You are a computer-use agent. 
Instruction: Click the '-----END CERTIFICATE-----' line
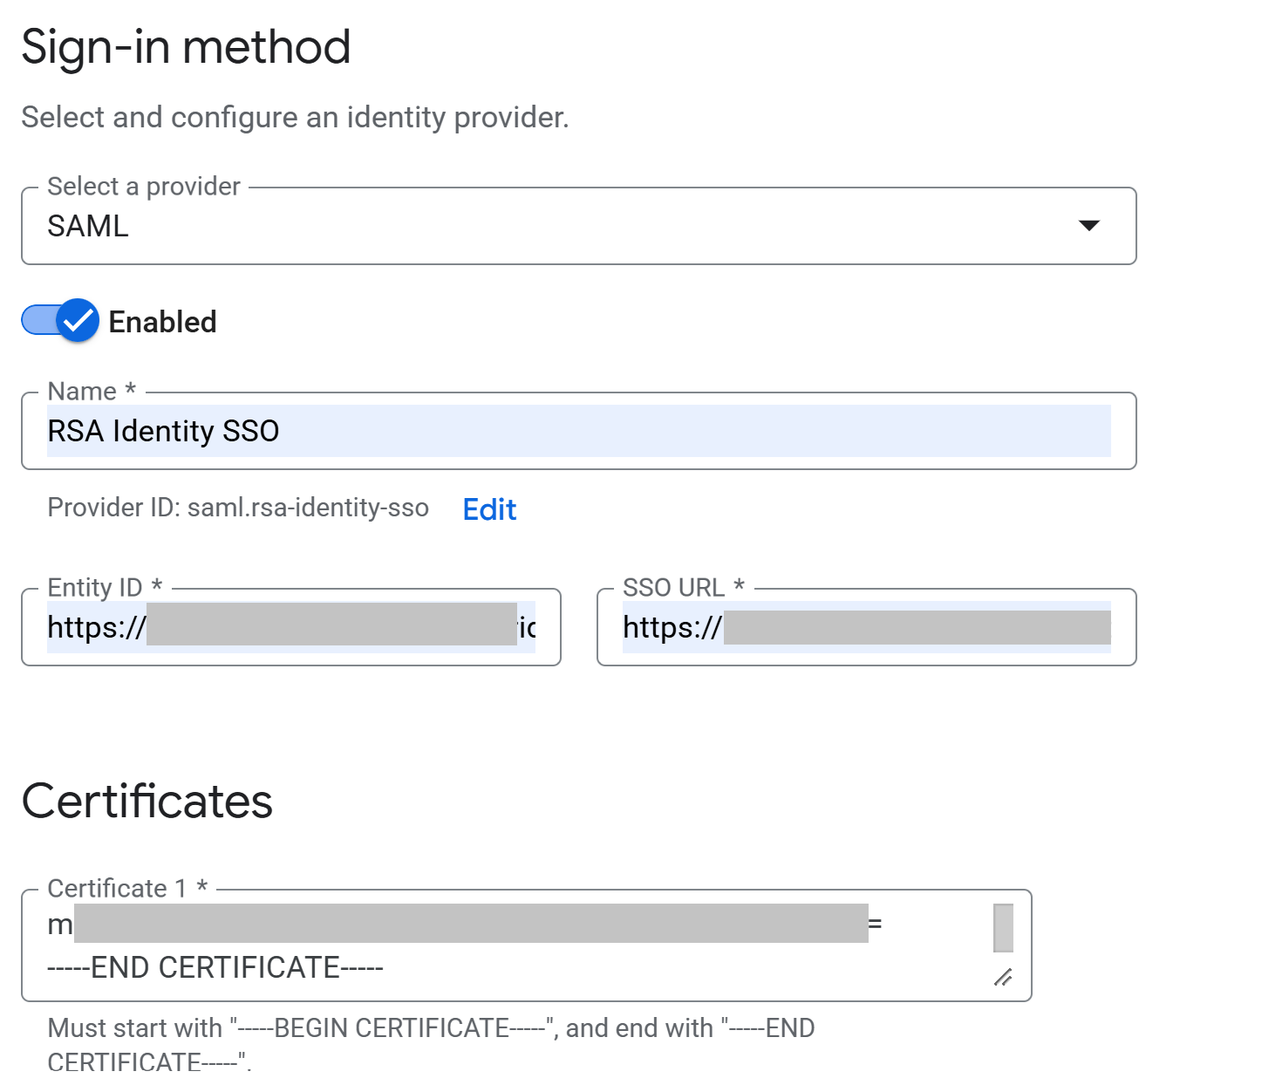(215, 967)
